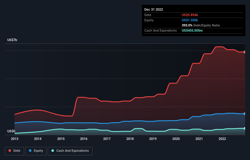Click the 2020 x-axis label
250x160 pixels.
pyautogui.click(x=176, y=139)
